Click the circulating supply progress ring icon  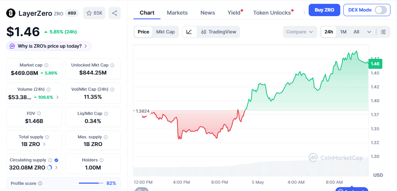coord(50,168)
